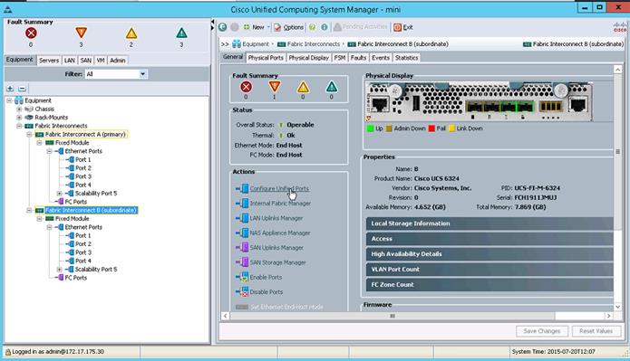Collapse Fabric Interconnect A (primary) node

pos(29,135)
